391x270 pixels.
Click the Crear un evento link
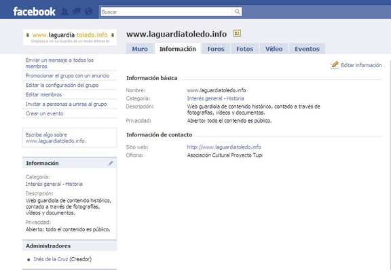[x=44, y=114]
